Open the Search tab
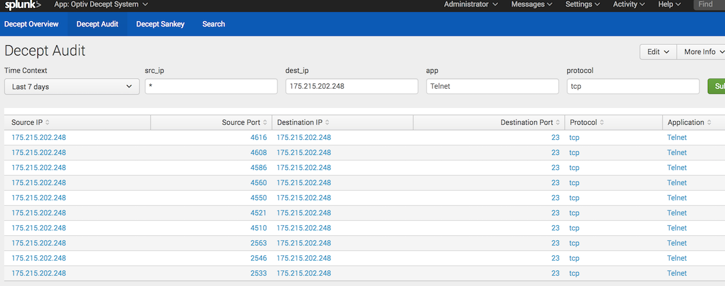This screenshot has height=286, width=725. [214, 24]
